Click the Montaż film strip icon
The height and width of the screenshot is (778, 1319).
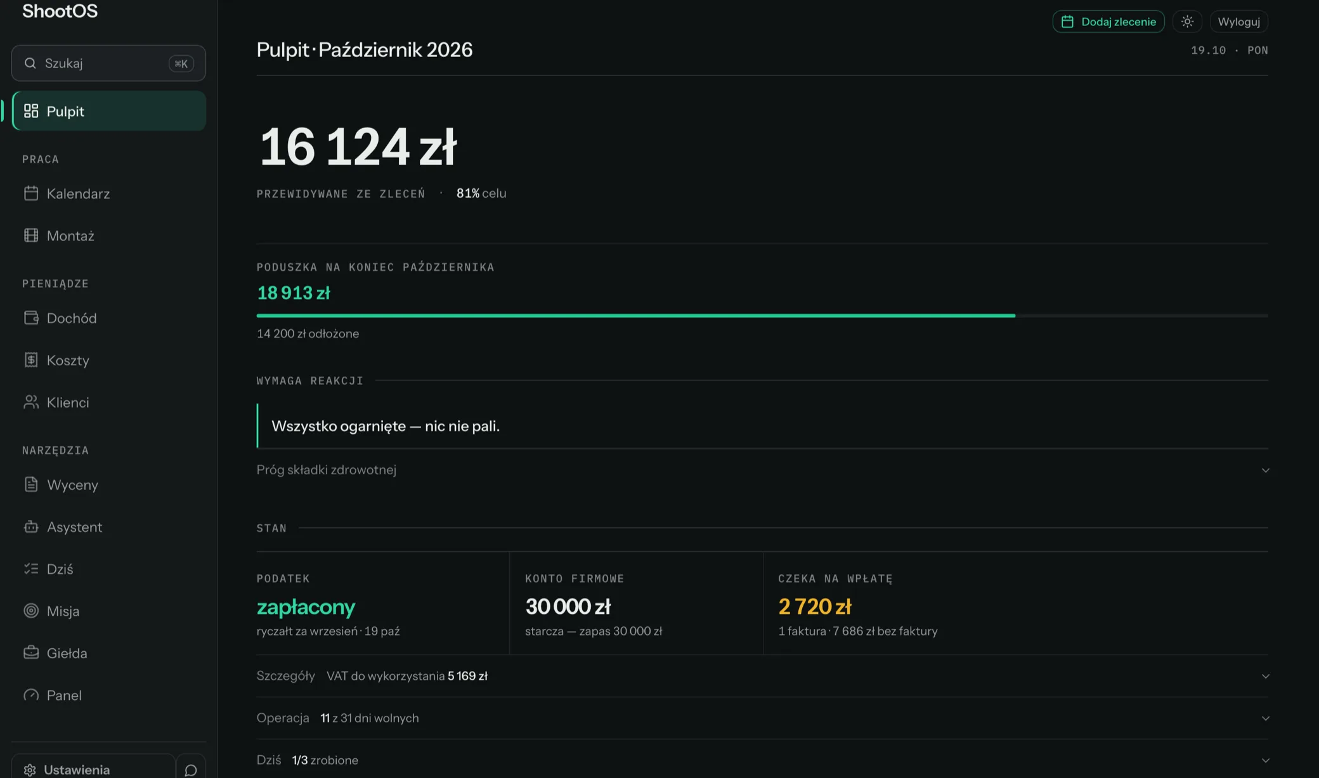click(x=31, y=235)
